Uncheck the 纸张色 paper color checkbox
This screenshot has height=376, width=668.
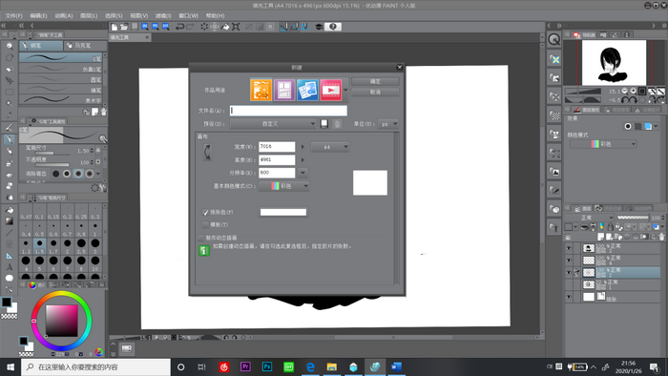(x=205, y=212)
